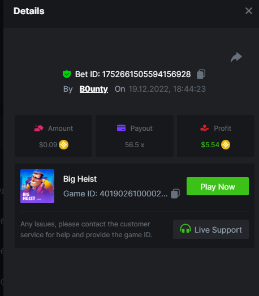259x296 pixels.
Task: Click the bet date and time text
Action: click(167, 89)
